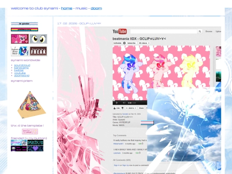Viewport: 232px width, 174px height.
Task: Click the 'welcome to club synami' header text
Action: [x=34, y=8]
